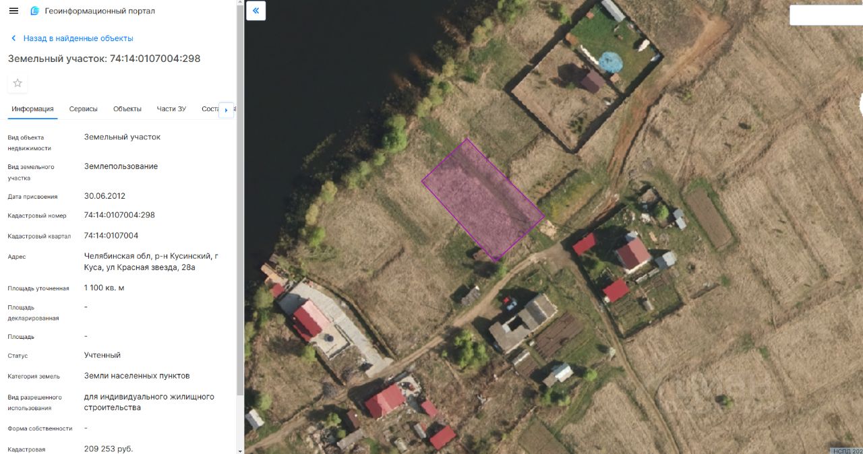Click the area value 1 100 кв. м
The height and width of the screenshot is (454, 863).
pos(104,288)
